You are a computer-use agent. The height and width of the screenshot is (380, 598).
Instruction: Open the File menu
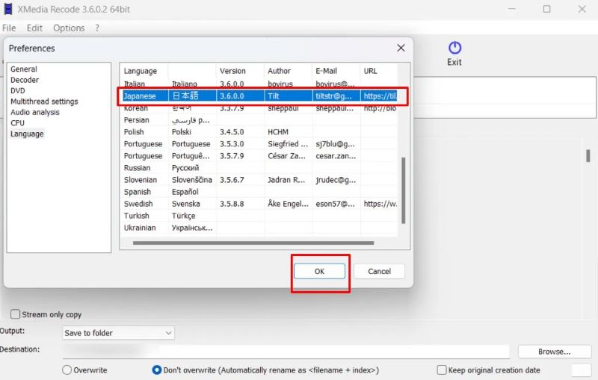click(9, 28)
